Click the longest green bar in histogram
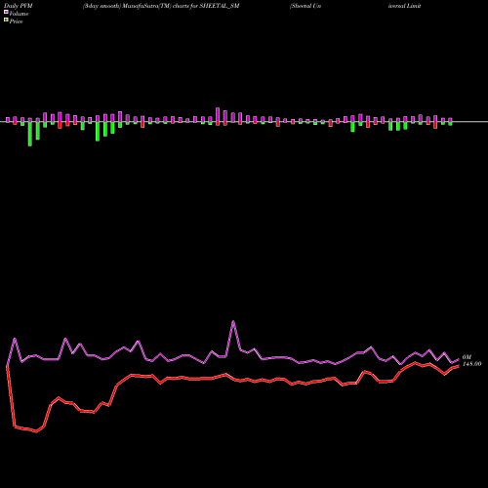Screen dimensions: 488x488 click(x=30, y=134)
